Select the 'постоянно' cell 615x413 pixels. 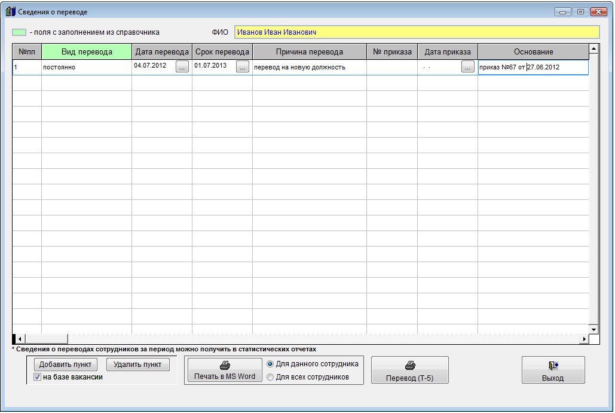click(87, 67)
